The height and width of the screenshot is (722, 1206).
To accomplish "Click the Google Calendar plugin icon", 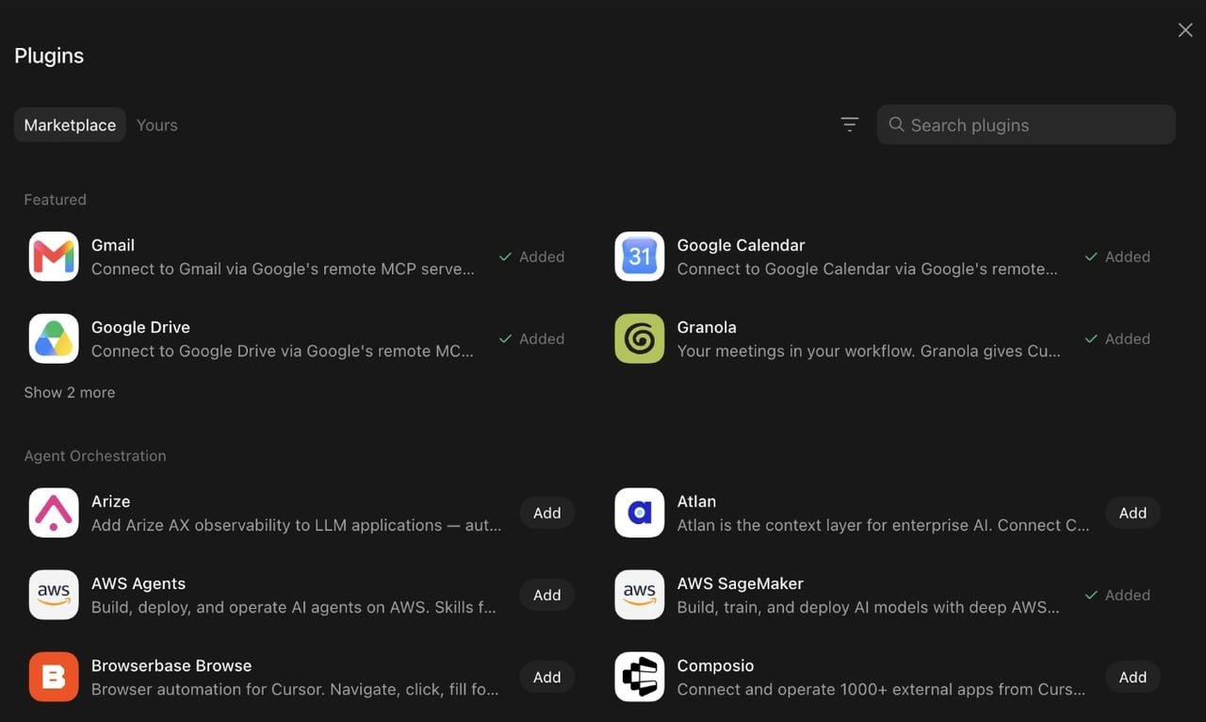I will (x=640, y=256).
